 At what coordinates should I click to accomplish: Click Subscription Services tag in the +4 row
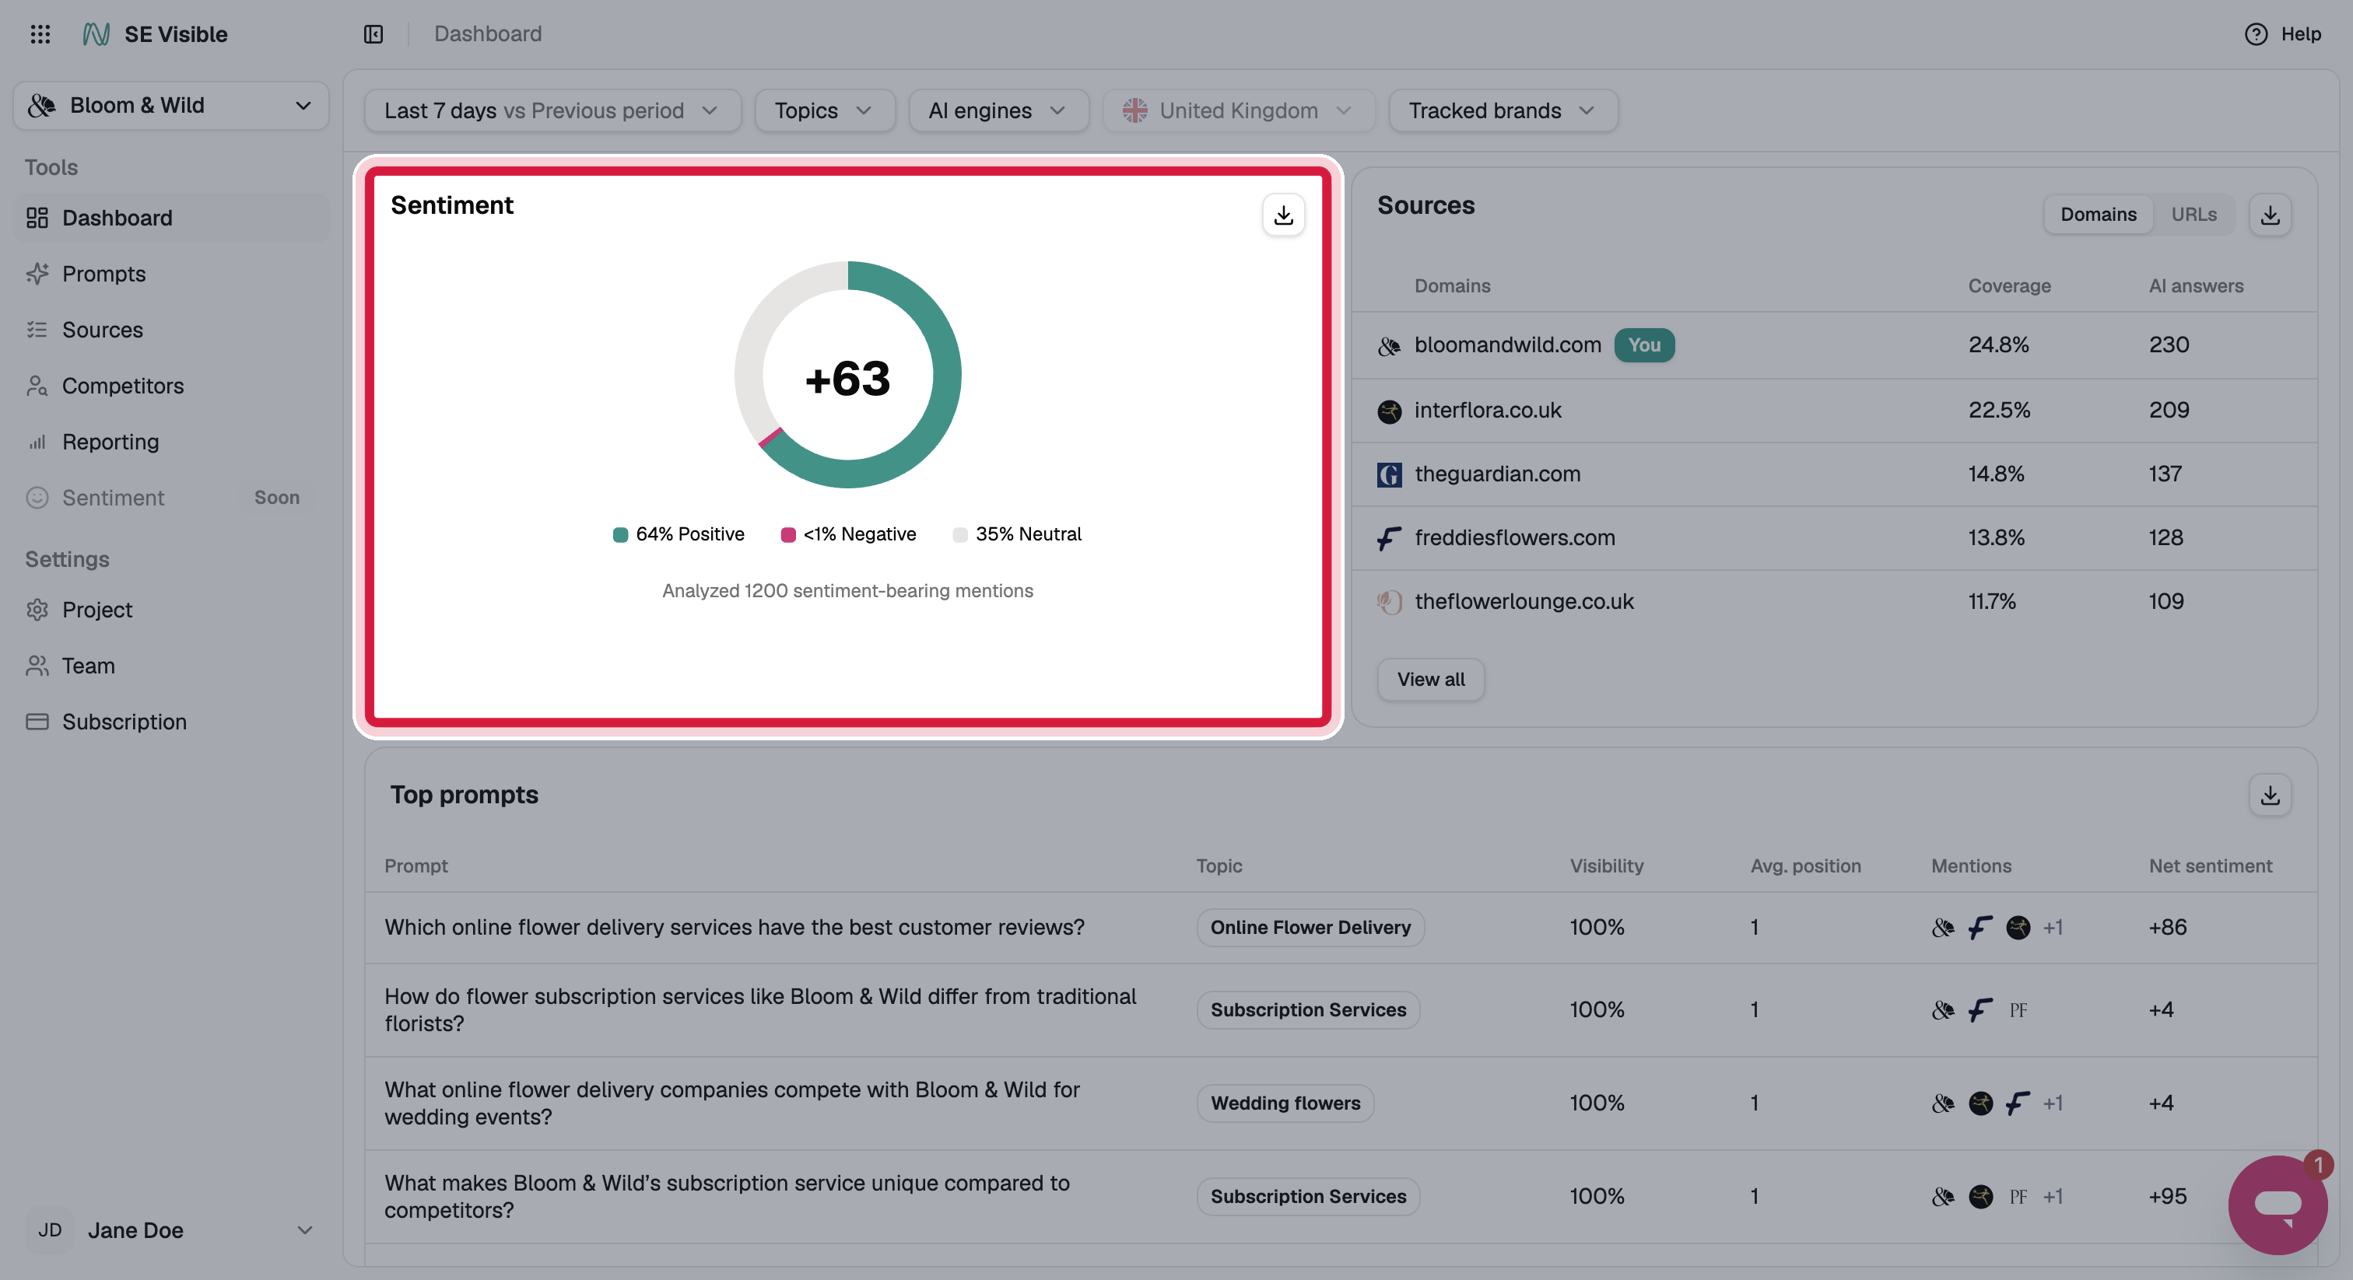(1308, 1009)
